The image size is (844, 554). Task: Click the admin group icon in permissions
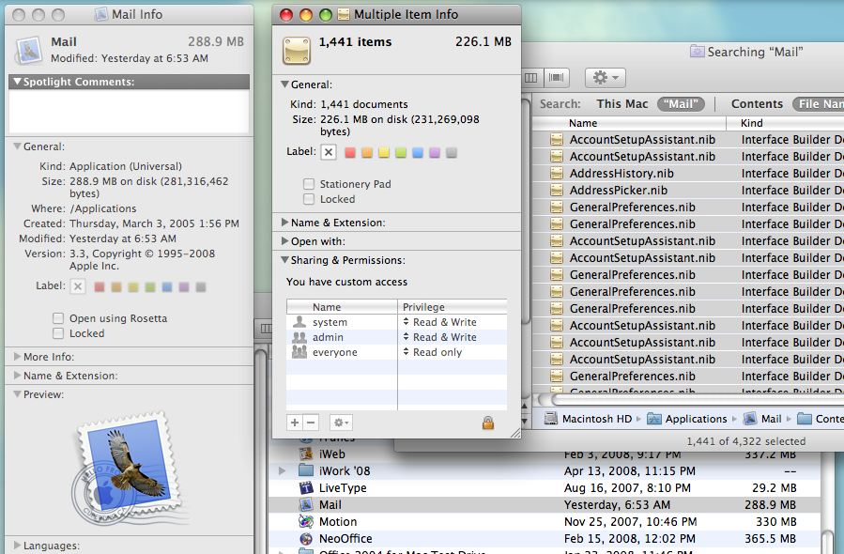pyautogui.click(x=299, y=337)
